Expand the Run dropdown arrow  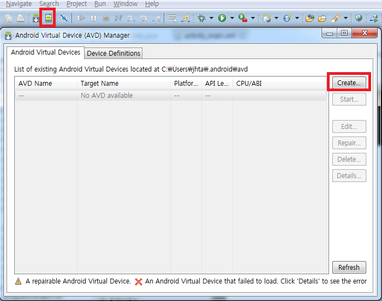[x=232, y=18]
